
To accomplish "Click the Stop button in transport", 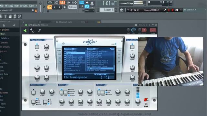I will pyautogui.click(x=60, y=7).
